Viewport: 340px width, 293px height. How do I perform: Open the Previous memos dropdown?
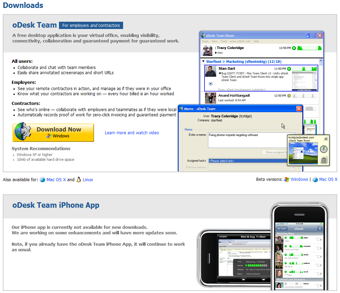point(251,168)
